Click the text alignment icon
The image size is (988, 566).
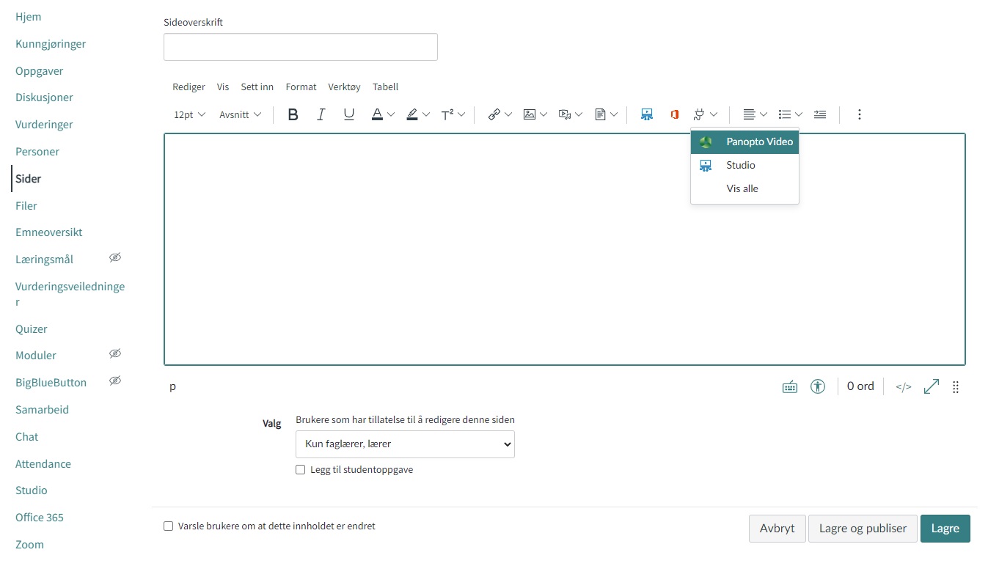click(749, 114)
